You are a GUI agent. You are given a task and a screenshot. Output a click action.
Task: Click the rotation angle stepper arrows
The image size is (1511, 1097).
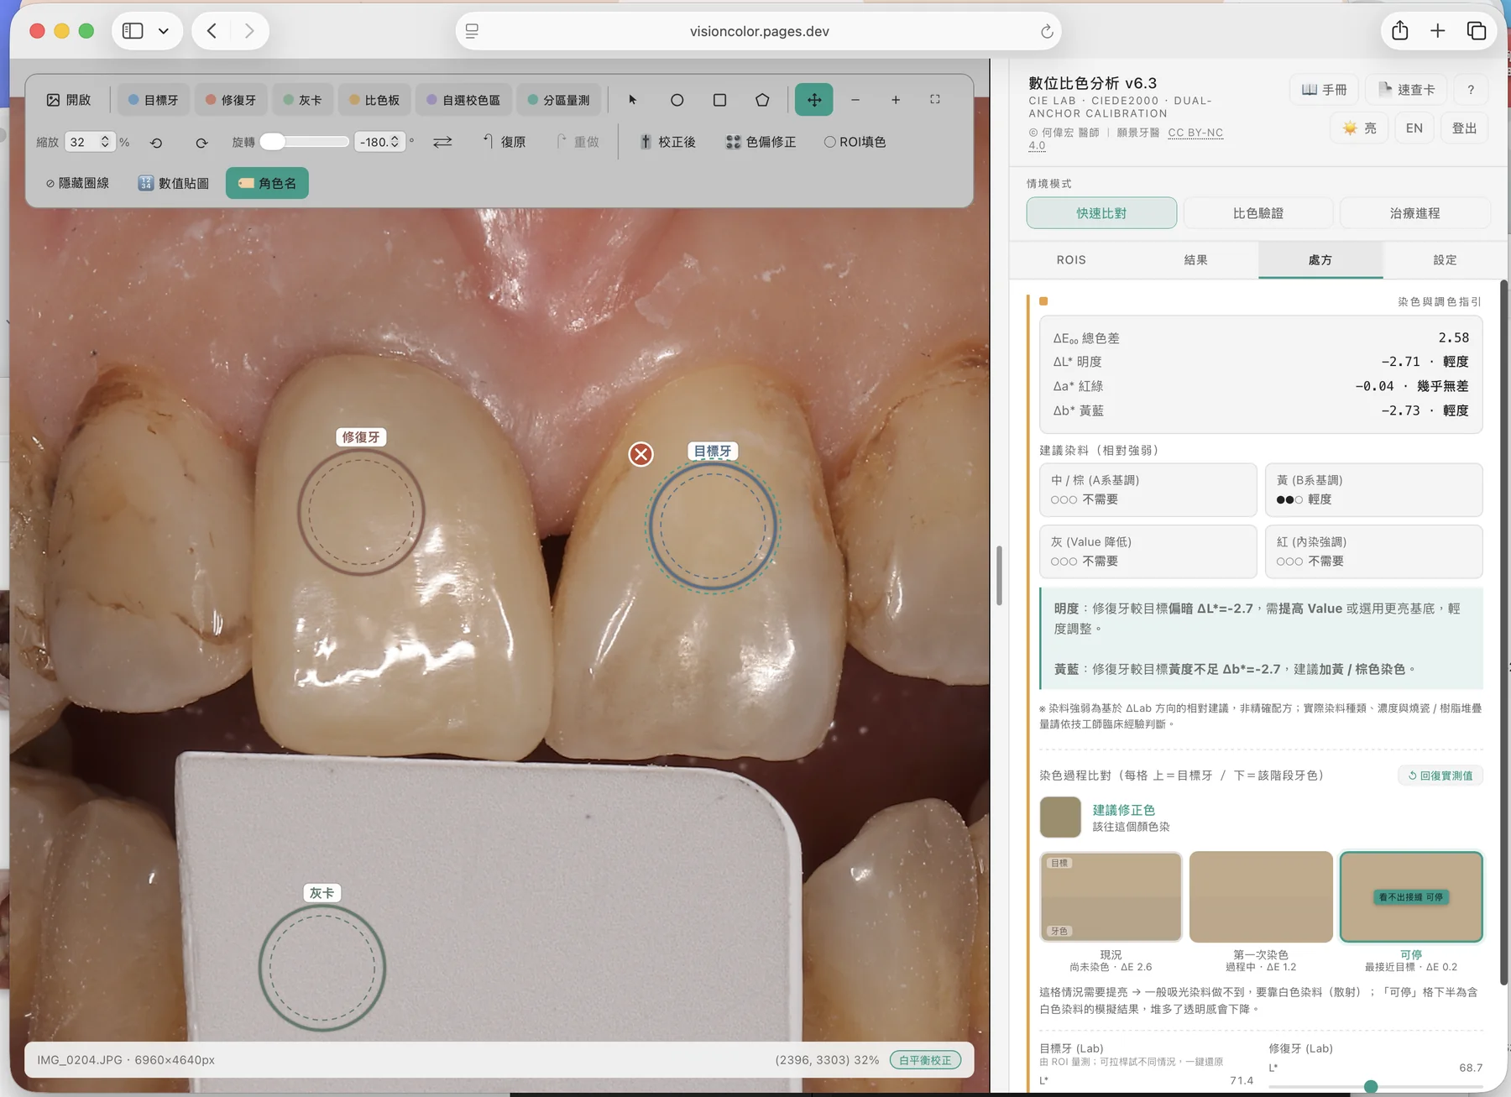395,142
